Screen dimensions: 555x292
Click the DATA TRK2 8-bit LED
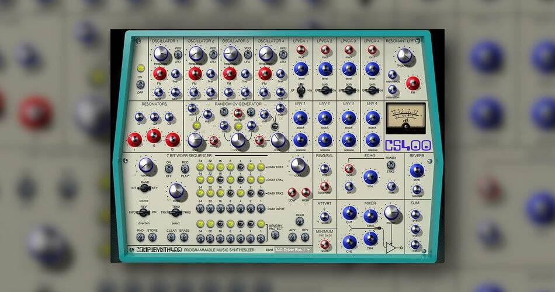(x=230, y=180)
